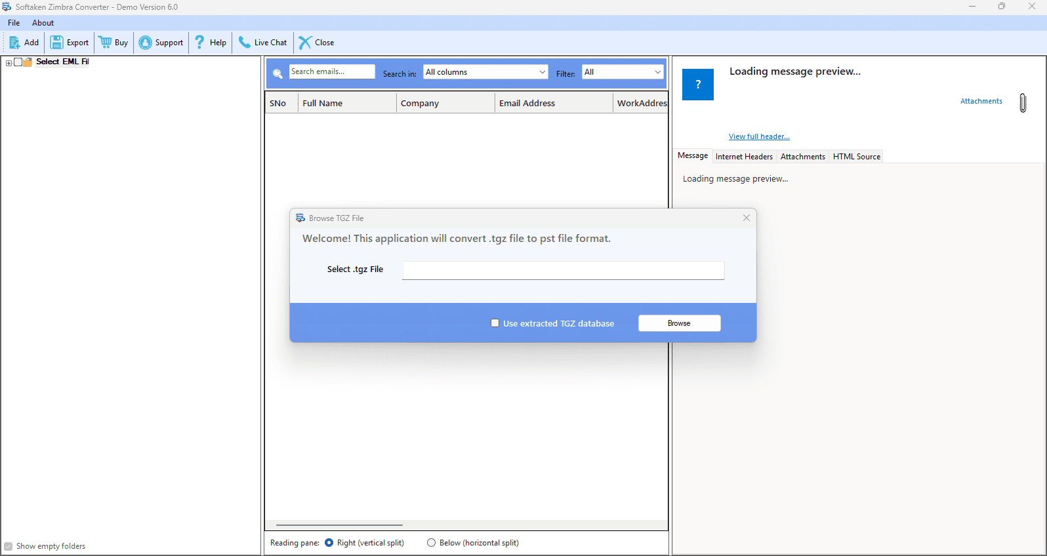Sort by the Full Name column header
This screenshot has height=556, width=1047.
348,103
